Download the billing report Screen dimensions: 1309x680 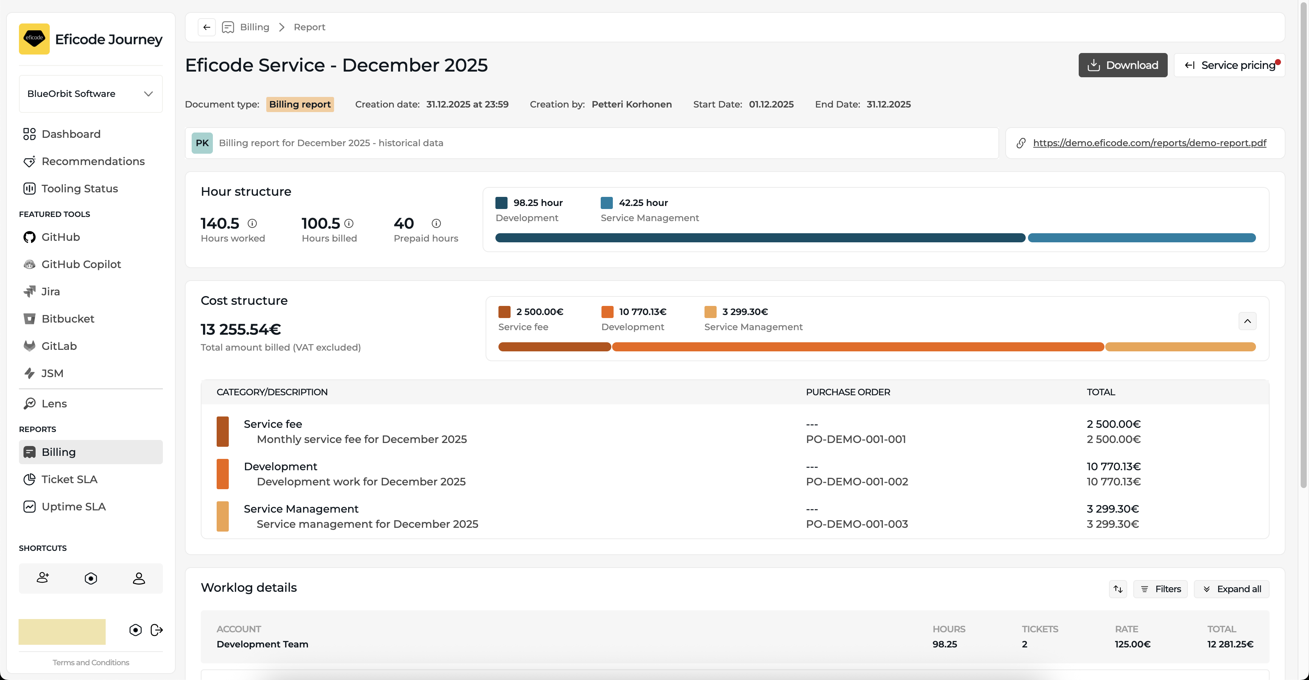coord(1123,66)
